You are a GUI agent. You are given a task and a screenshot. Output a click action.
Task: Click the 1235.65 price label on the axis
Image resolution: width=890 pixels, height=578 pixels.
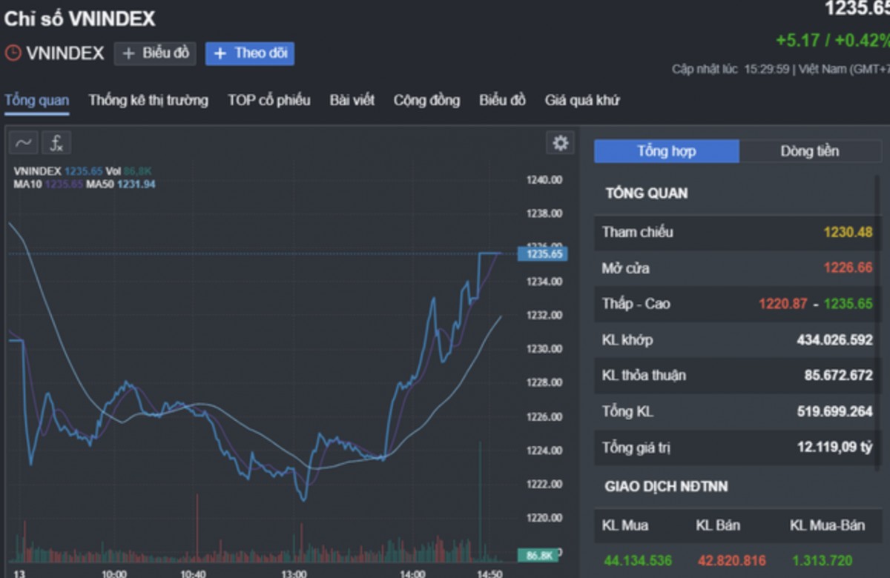tap(544, 253)
